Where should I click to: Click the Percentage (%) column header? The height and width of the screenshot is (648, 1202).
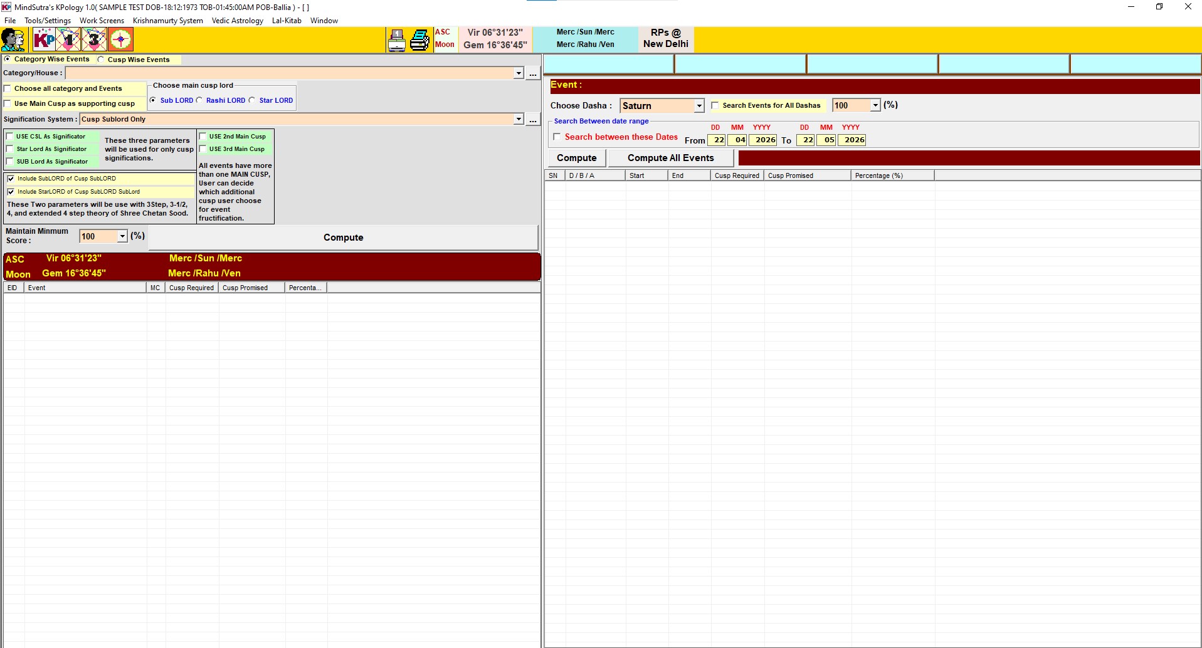[x=893, y=175]
